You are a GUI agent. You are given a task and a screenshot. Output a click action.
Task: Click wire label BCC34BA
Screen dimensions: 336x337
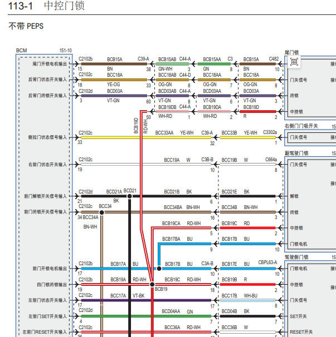[x=173, y=207]
